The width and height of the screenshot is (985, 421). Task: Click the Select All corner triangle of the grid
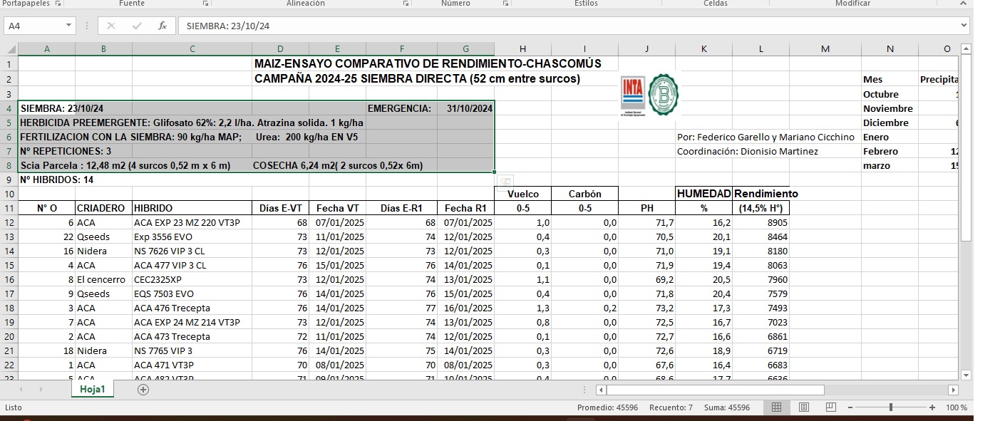point(10,49)
